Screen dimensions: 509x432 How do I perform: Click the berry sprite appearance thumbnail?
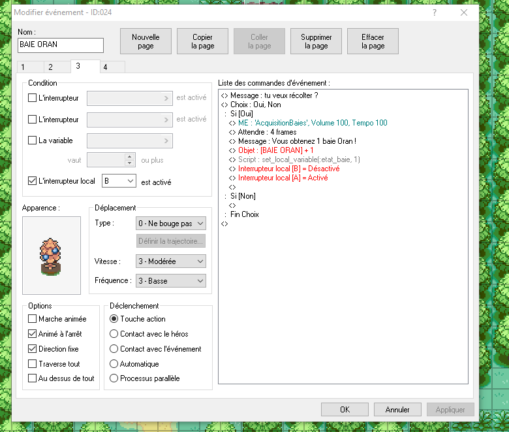point(52,256)
